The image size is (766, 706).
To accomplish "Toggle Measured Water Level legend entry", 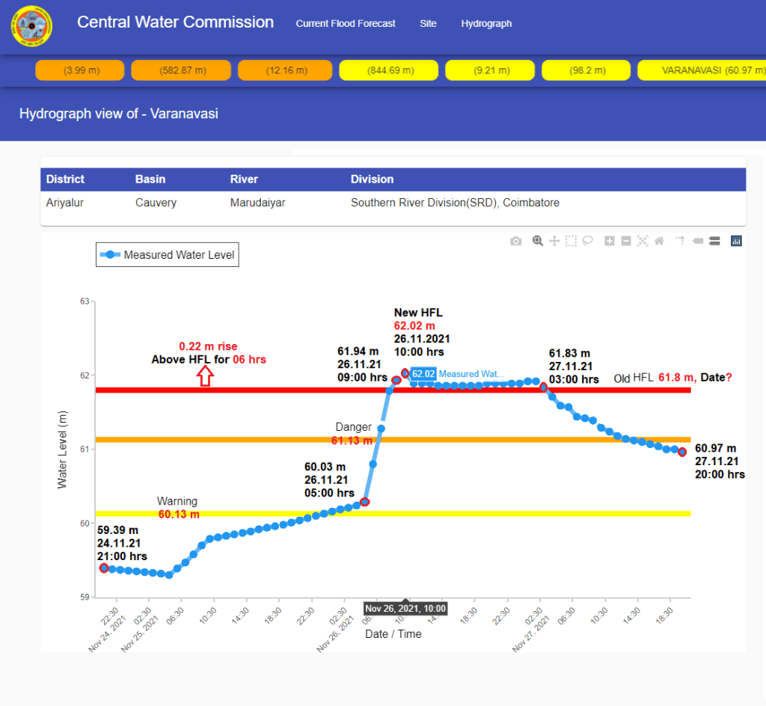I will tap(168, 255).
